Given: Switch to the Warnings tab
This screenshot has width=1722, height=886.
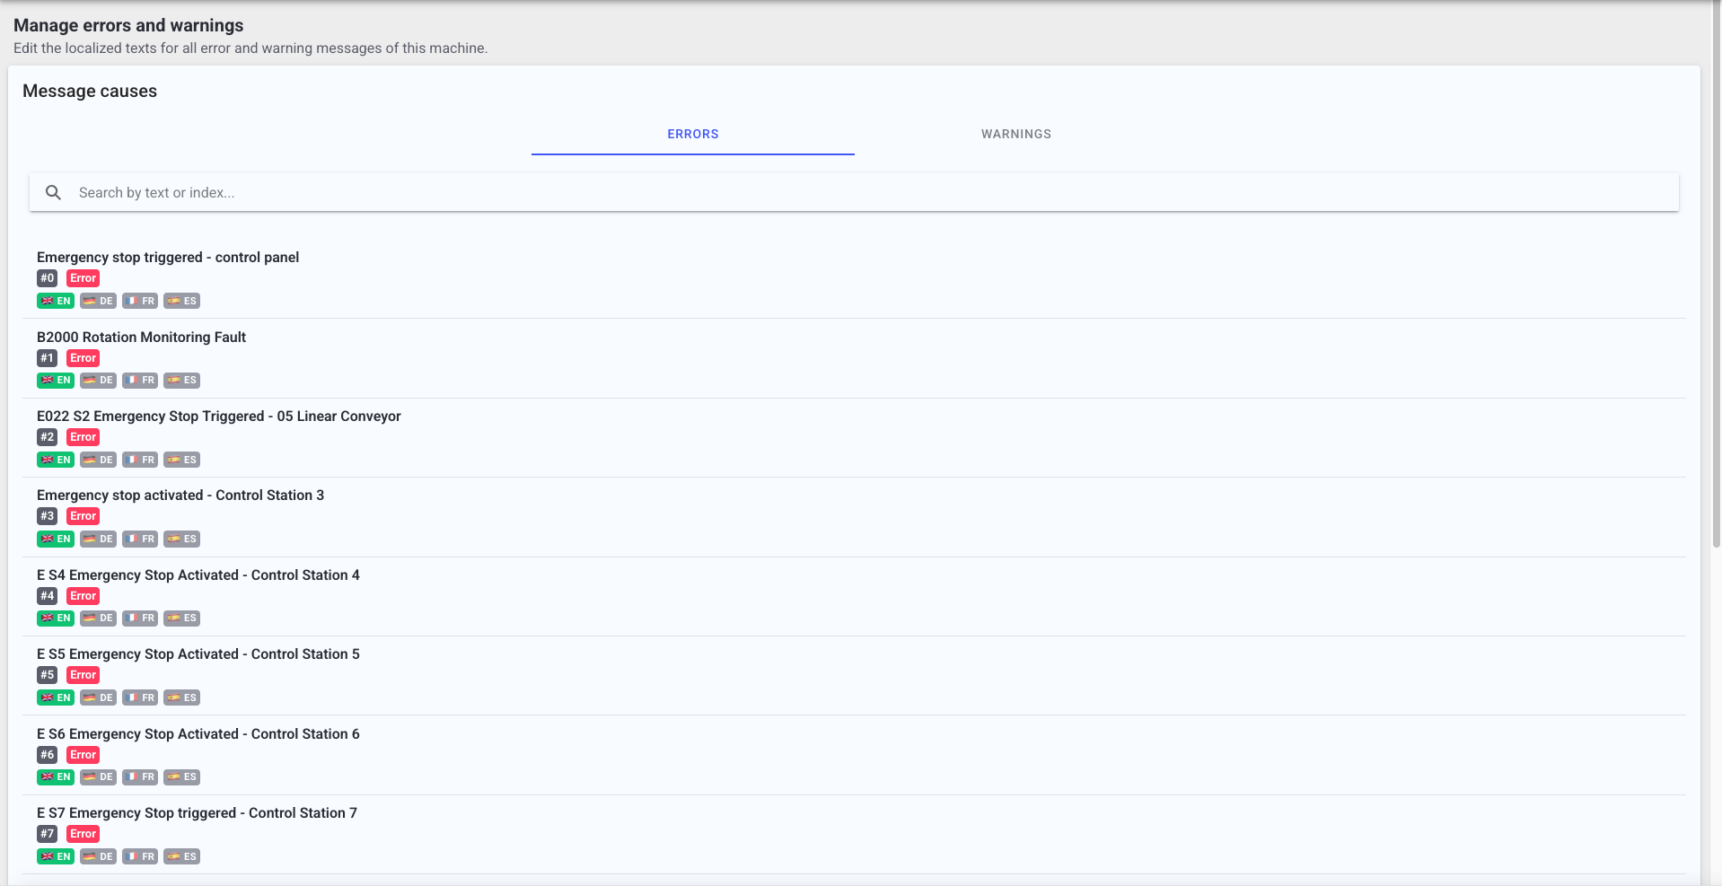Looking at the screenshot, I should [x=1015, y=134].
